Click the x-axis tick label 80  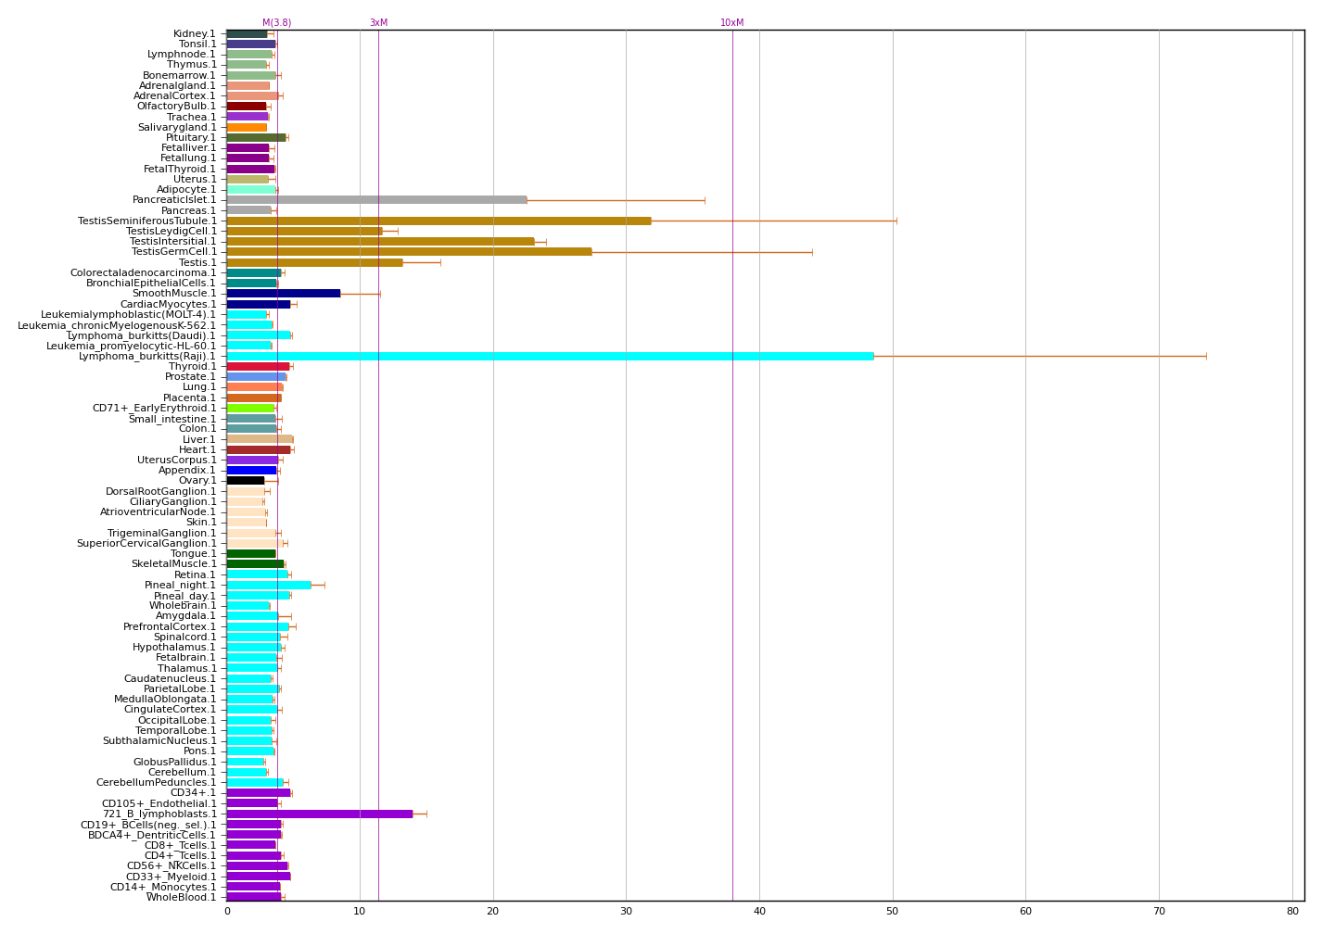point(1291,912)
